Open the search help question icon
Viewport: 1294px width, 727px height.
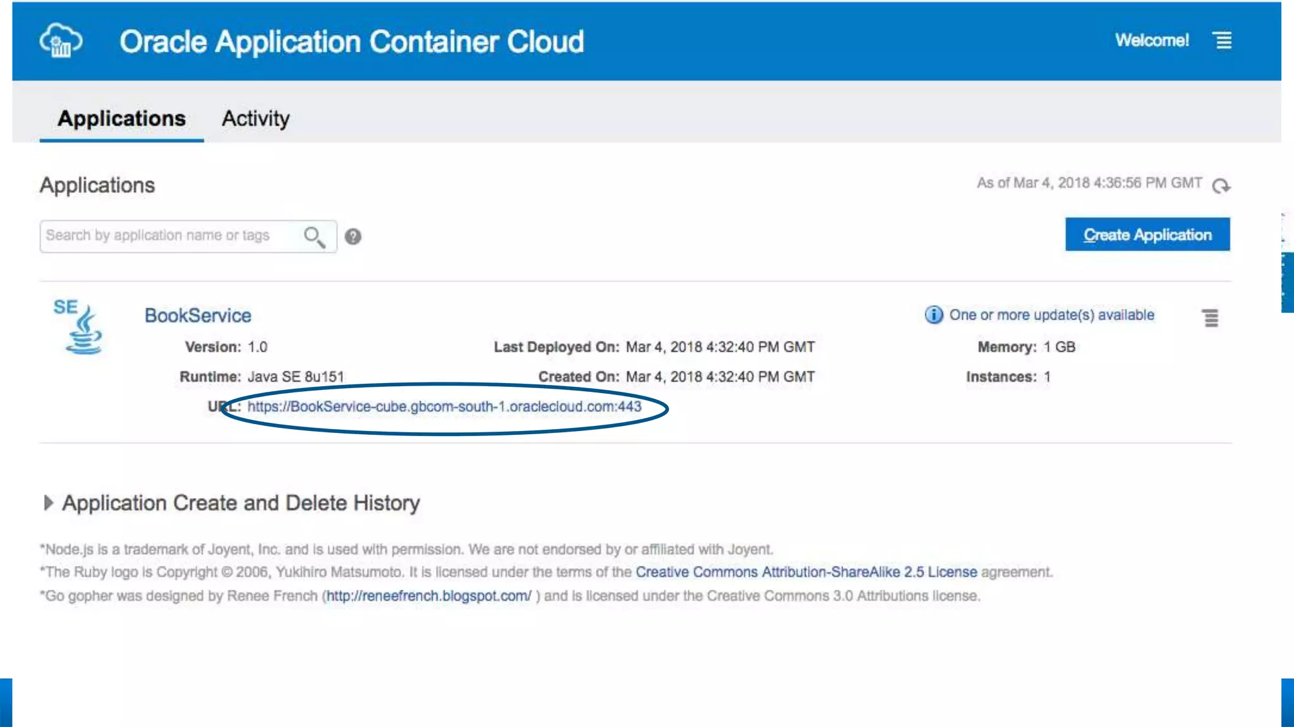pos(353,237)
